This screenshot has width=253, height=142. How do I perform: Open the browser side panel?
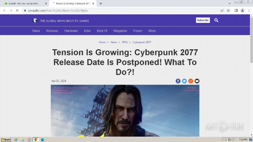(x=236, y=10)
